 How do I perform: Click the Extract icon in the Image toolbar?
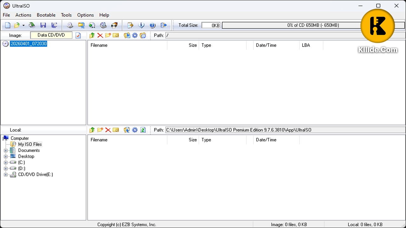pos(127,35)
